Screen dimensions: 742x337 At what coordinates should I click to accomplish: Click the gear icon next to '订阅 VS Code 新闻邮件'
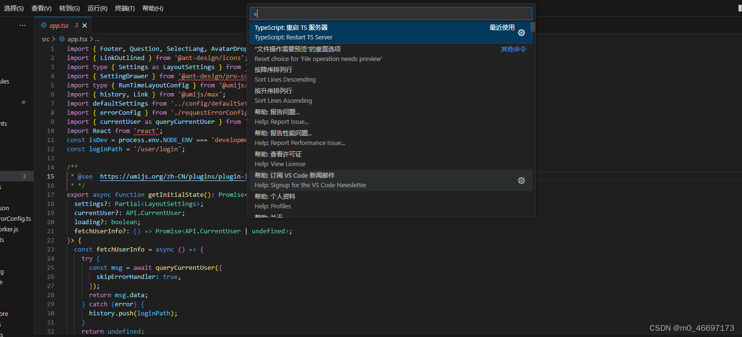click(x=521, y=181)
